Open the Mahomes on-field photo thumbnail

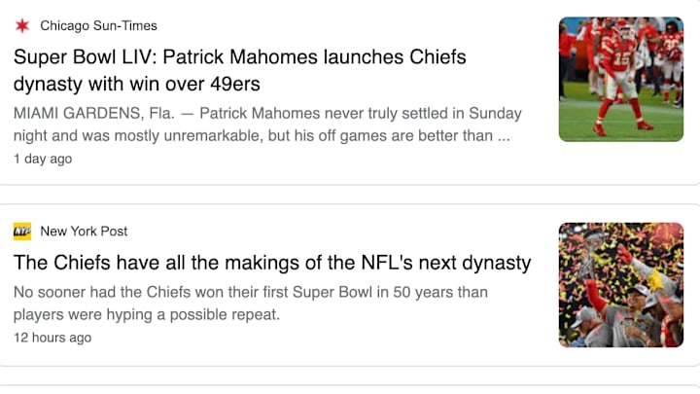621,79
